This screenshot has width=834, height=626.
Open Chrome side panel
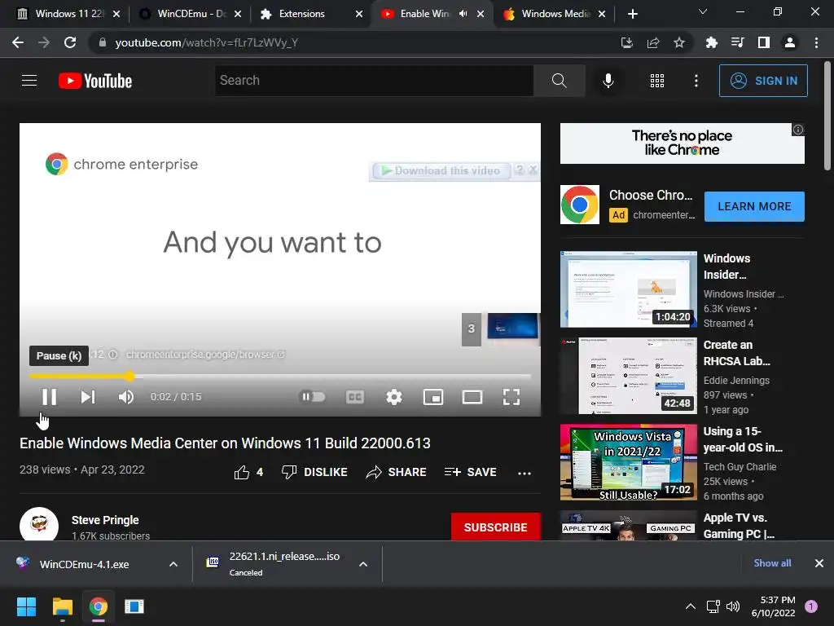(x=764, y=42)
